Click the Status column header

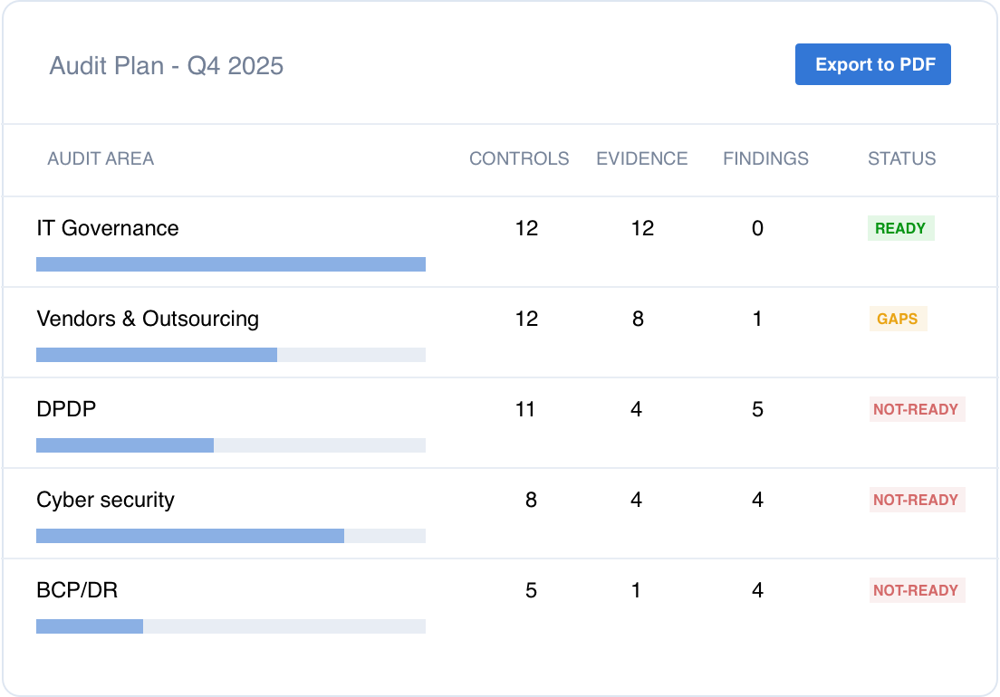point(901,158)
